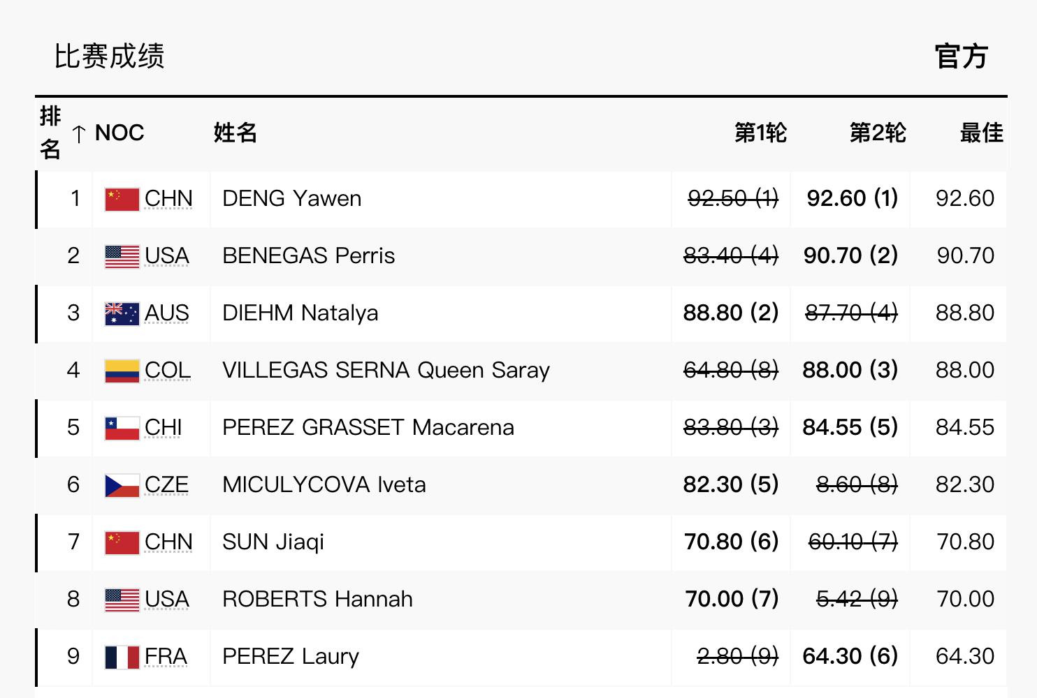
Task: Click the CZE country code
Action: 166,485
